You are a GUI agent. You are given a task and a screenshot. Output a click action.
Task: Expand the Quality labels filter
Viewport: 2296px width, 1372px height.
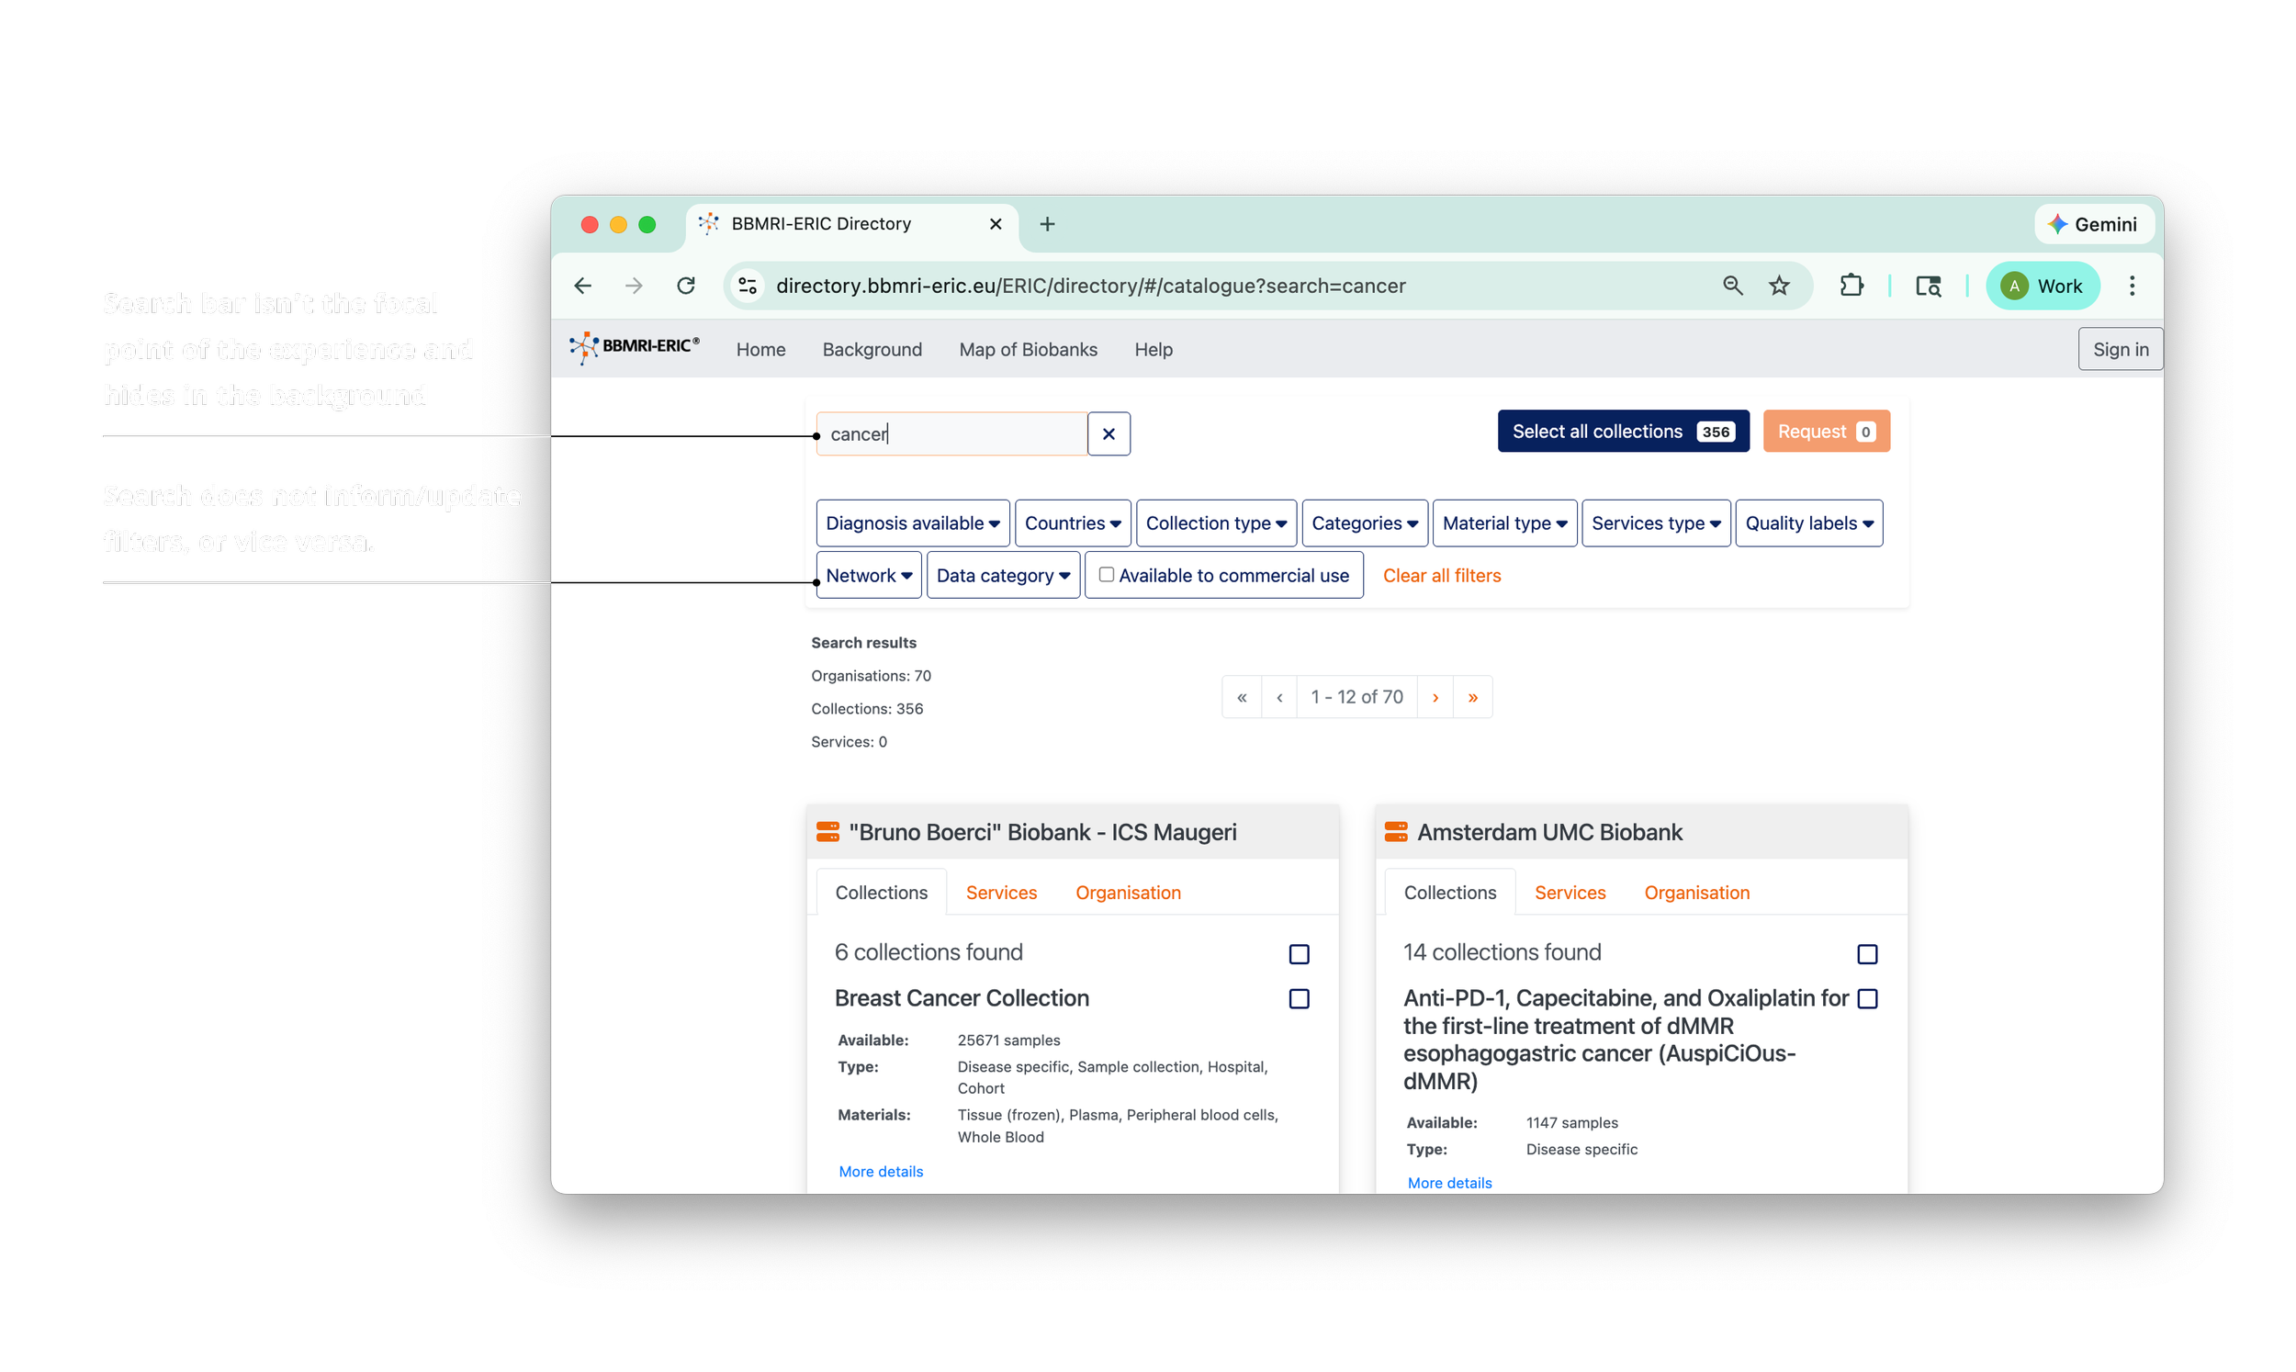coord(1808,523)
